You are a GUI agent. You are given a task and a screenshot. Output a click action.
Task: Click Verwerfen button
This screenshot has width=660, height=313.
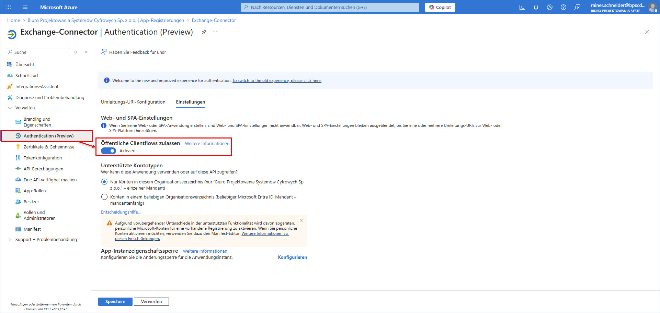pyautogui.click(x=151, y=301)
